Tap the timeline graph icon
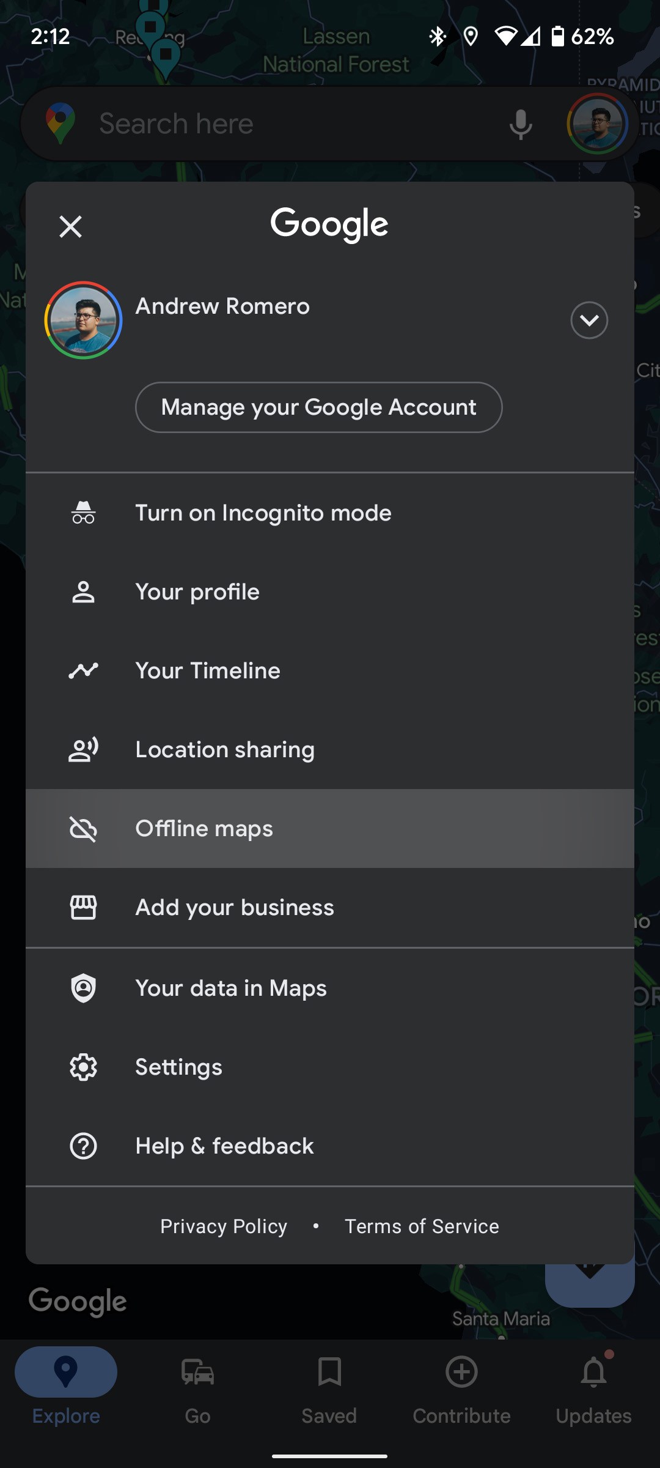The height and width of the screenshot is (1468, 660). tap(83, 671)
